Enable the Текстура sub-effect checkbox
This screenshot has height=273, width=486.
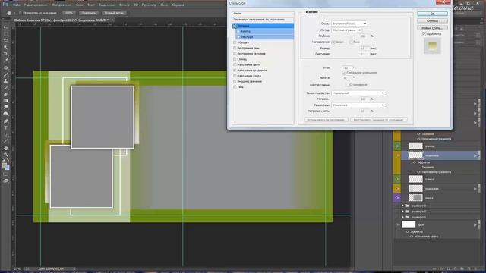point(238,37)
